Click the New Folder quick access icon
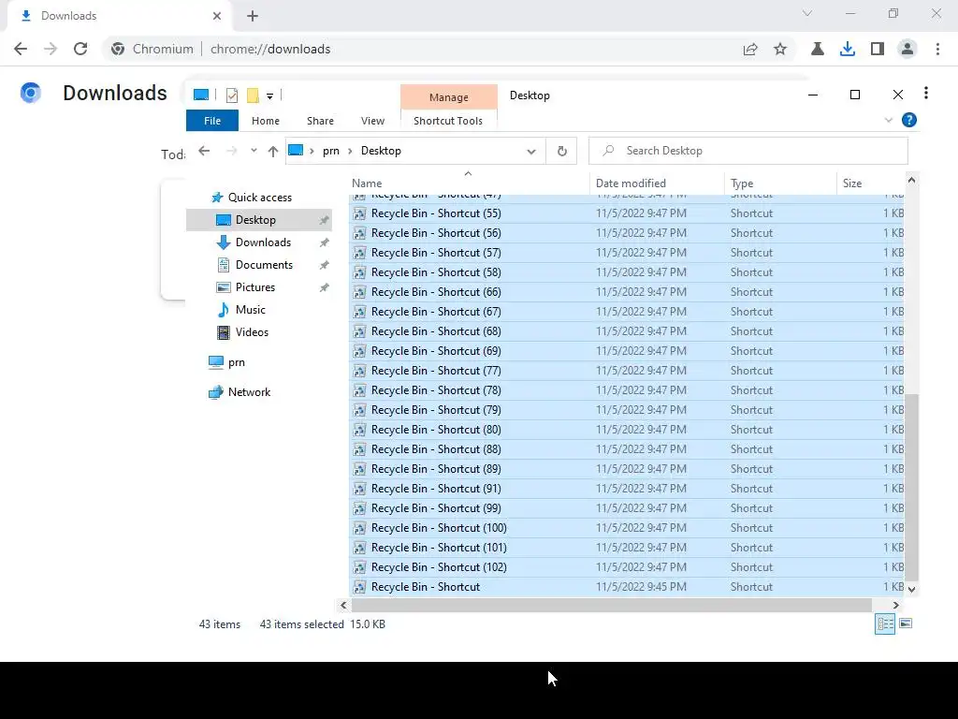 [x=253, y=95]
